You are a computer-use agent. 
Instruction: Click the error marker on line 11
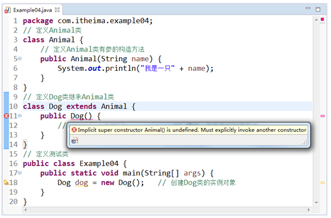[x=6, y=116]
